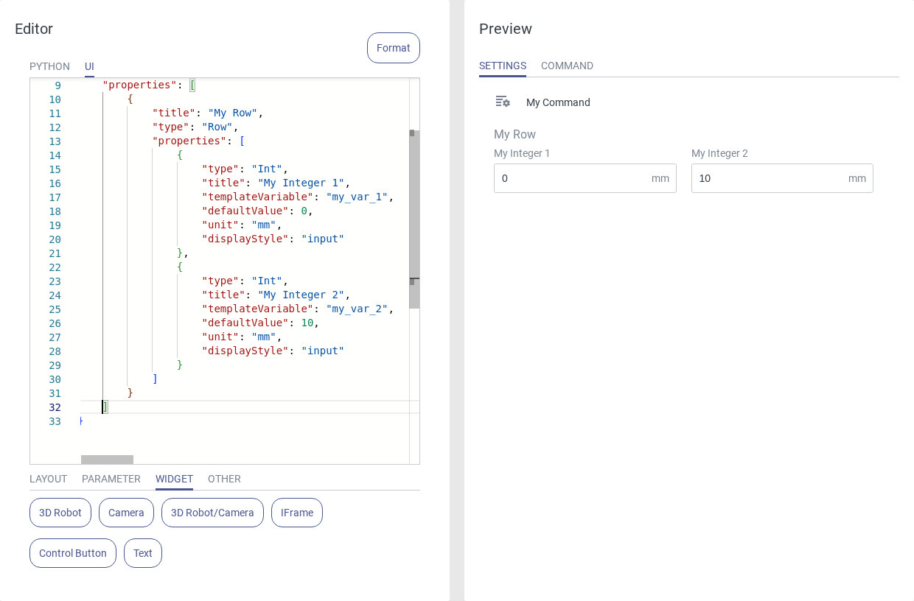Open the PARAMETER snippets tab
914x601 pixels.
pyautogui.click(x=111, y=479)
